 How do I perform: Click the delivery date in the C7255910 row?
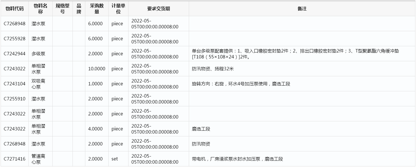[155, 99]
